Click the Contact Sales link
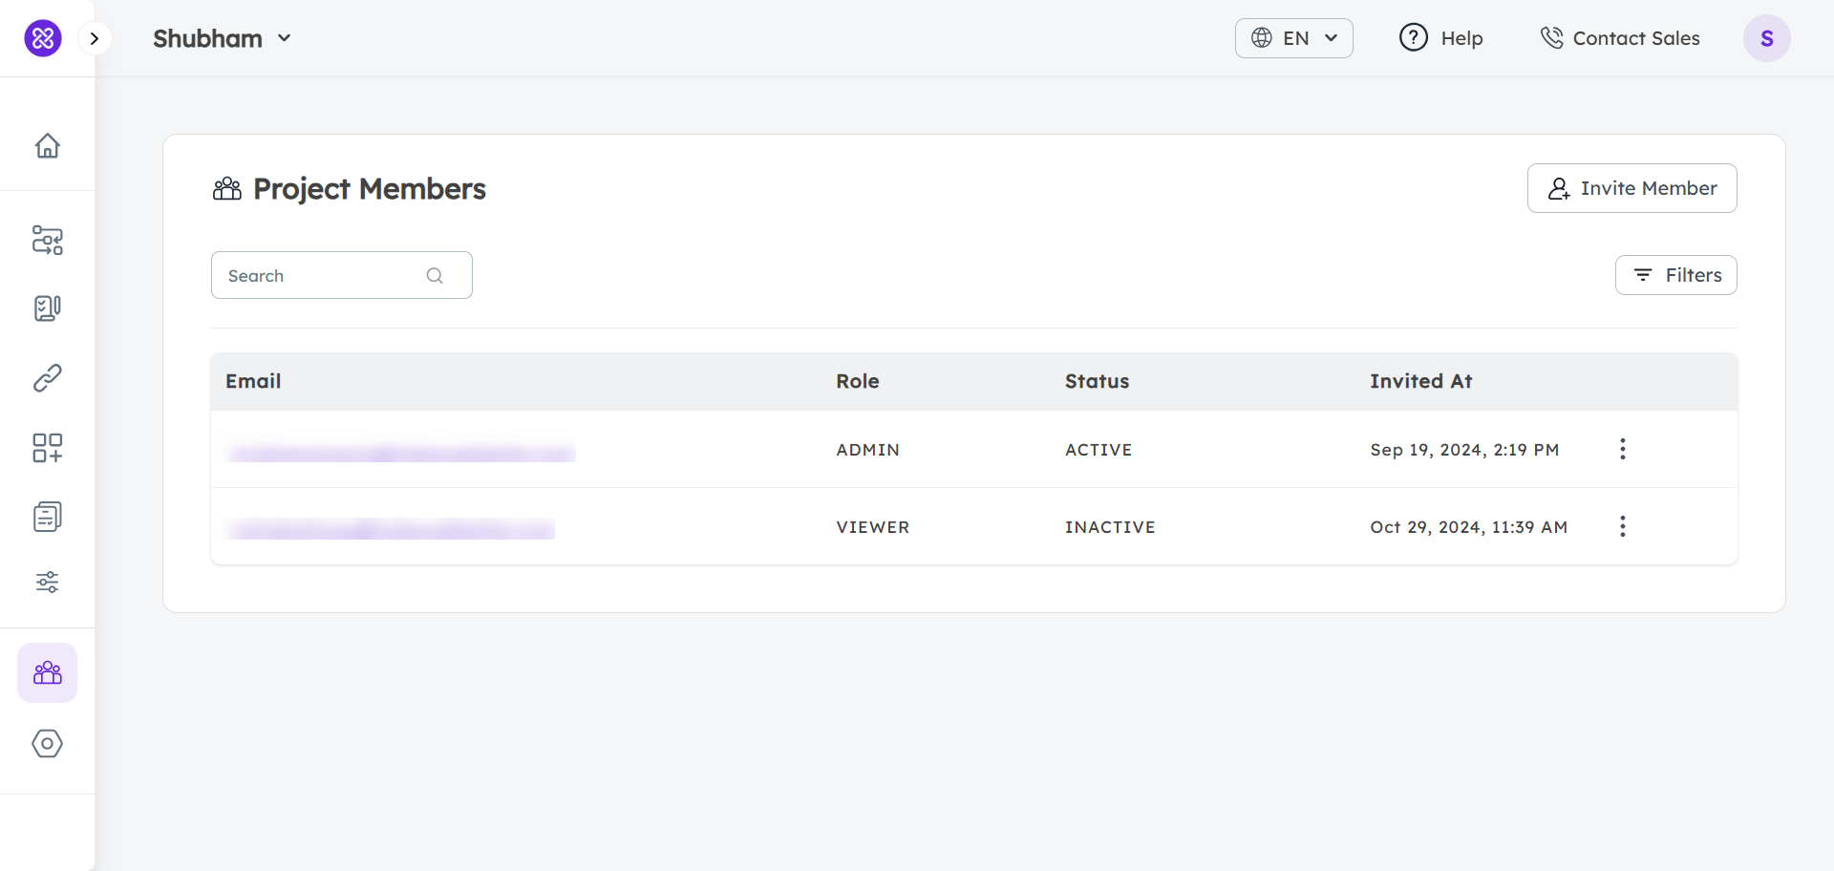1834x871 pixels. (1620, 38)
